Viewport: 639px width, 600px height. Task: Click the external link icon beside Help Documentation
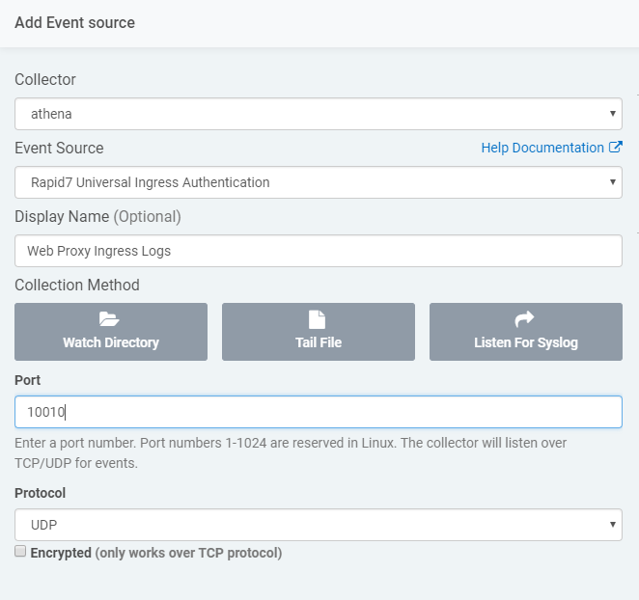(616, 148)
